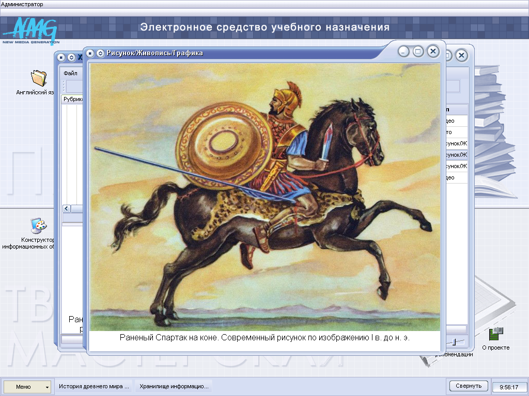Image resolution: width=529 pixels, height=396 pixels.
Task: Switch to История древнего мира taskbar item
Action: coord(94,386)
